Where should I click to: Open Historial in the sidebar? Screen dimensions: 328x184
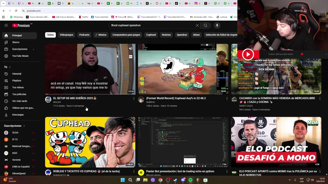[19, 74]
